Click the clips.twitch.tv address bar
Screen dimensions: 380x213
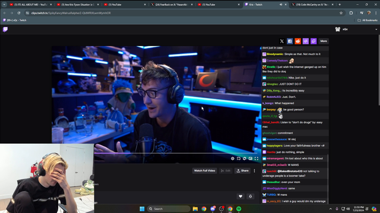[184, 13]
